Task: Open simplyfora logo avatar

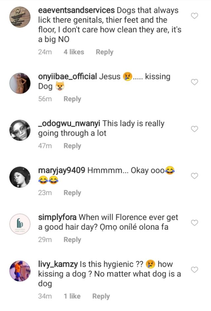Action: tap(19, 224)
